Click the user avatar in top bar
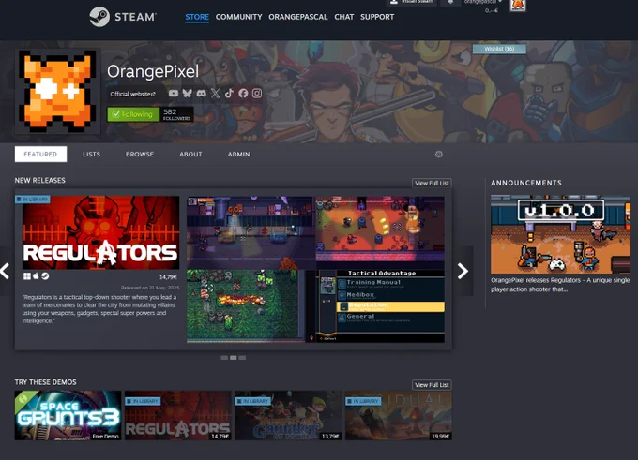The height and width of the screenshot is (460, 638). coord(518,5)
